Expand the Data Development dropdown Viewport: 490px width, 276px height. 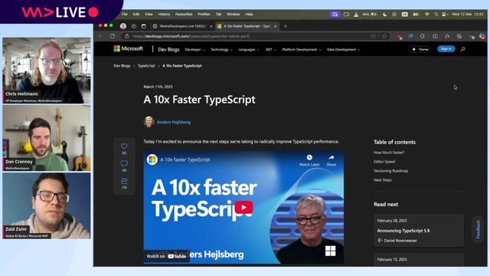click(x=343, y=50)
